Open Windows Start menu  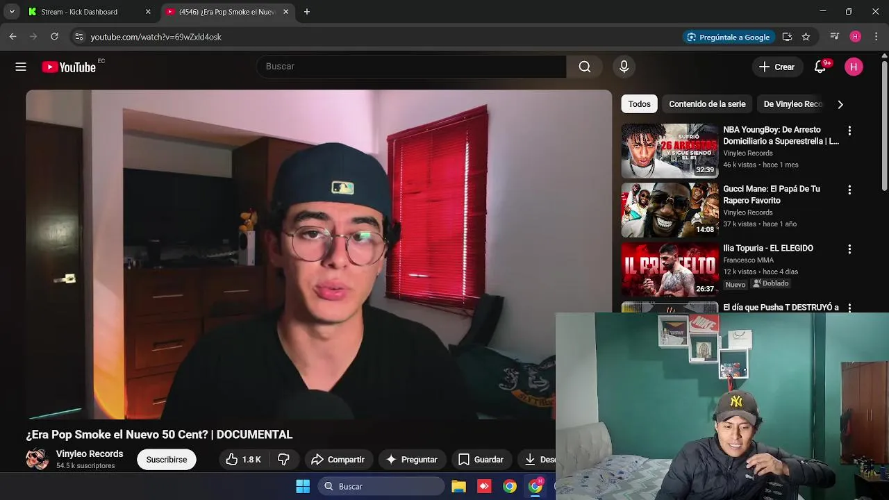(303, 486)
